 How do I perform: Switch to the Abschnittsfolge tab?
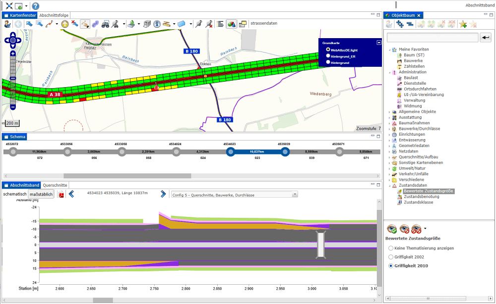(54, 15)
